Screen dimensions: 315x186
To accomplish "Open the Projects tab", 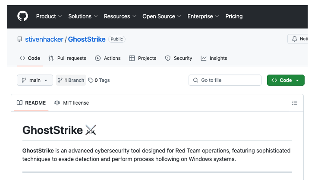I will 143,58.
